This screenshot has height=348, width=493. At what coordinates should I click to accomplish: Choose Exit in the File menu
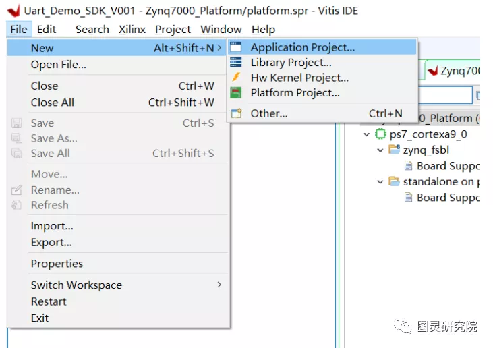[117, 318]
